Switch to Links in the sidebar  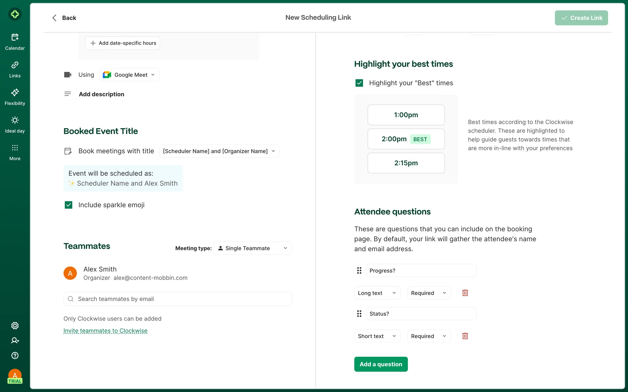(x=15, y=69)
